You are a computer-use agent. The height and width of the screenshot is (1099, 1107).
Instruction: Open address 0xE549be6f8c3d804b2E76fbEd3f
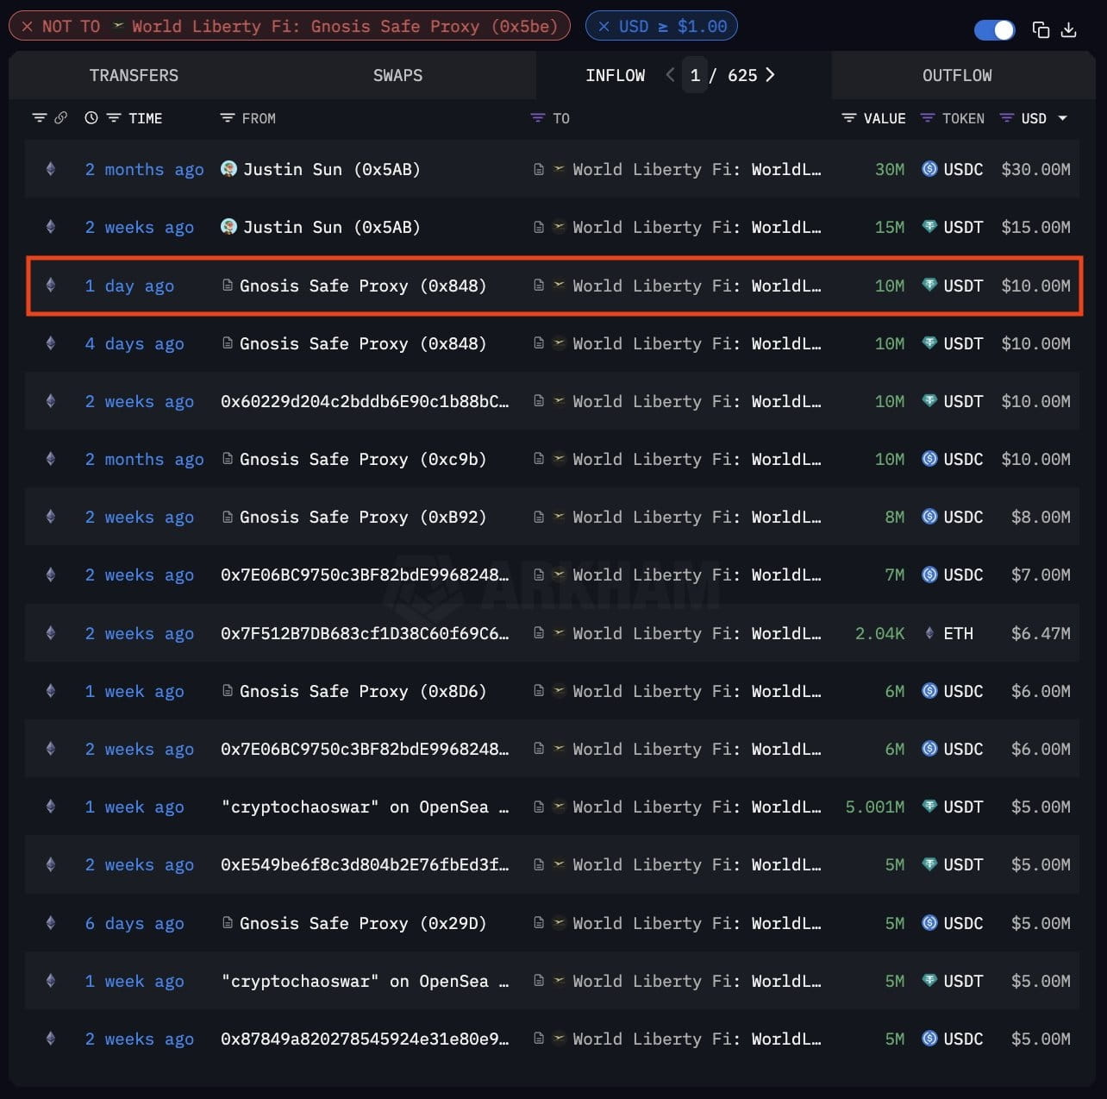click(x=365, y=864)
